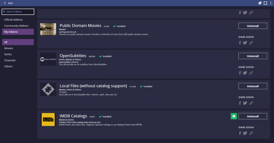
Task: Click Installed status next to Local Files
Action: 146,86
